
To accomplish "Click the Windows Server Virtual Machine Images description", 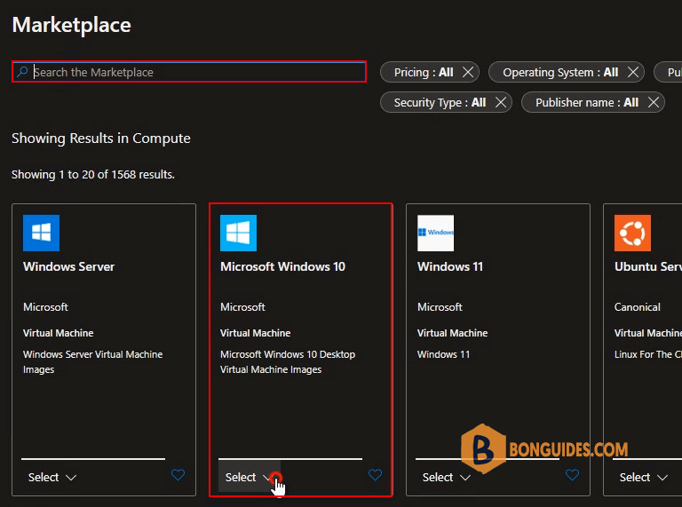I will [92, 361].
